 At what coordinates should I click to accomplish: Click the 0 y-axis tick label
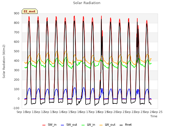pyautogui.click(x=18, y=99)
